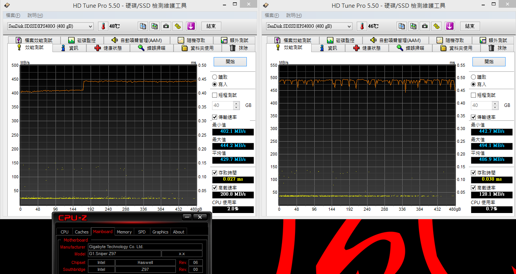Select 寫入 radio in the 46℃ HD Tune window
Screen dimensions: 516x274
(473, 84)
